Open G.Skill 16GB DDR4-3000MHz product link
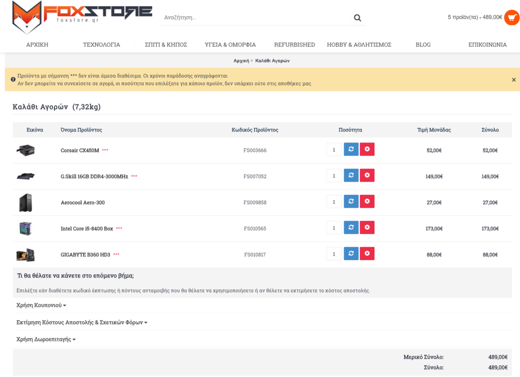Viewport: 520px width, 377px height. click(94, 176)
